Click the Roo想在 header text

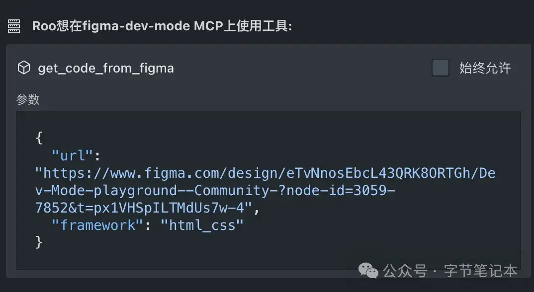54,26
